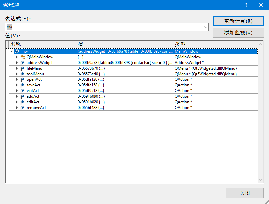Close the 快速监视 dialog window
Image resolution: width=269 pixels, height=204 pixels.
[261, 5]
